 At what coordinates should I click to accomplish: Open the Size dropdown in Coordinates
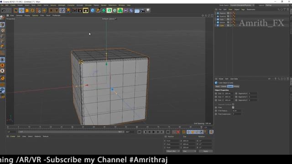pyautogui.click(x=189, y=151)
